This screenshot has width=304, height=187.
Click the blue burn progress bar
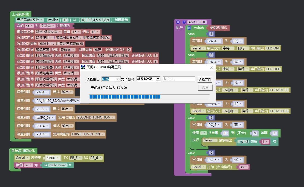click(149, 97)
